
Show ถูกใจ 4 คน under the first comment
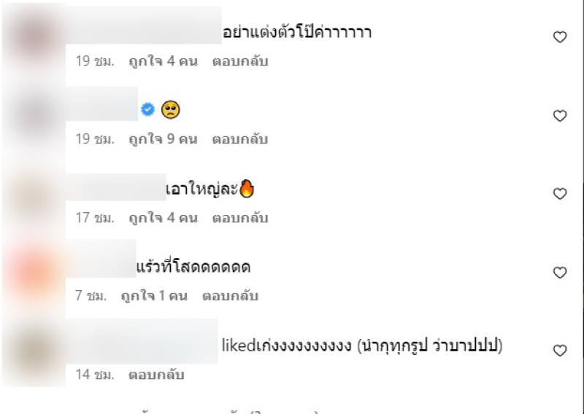point(163,61)
